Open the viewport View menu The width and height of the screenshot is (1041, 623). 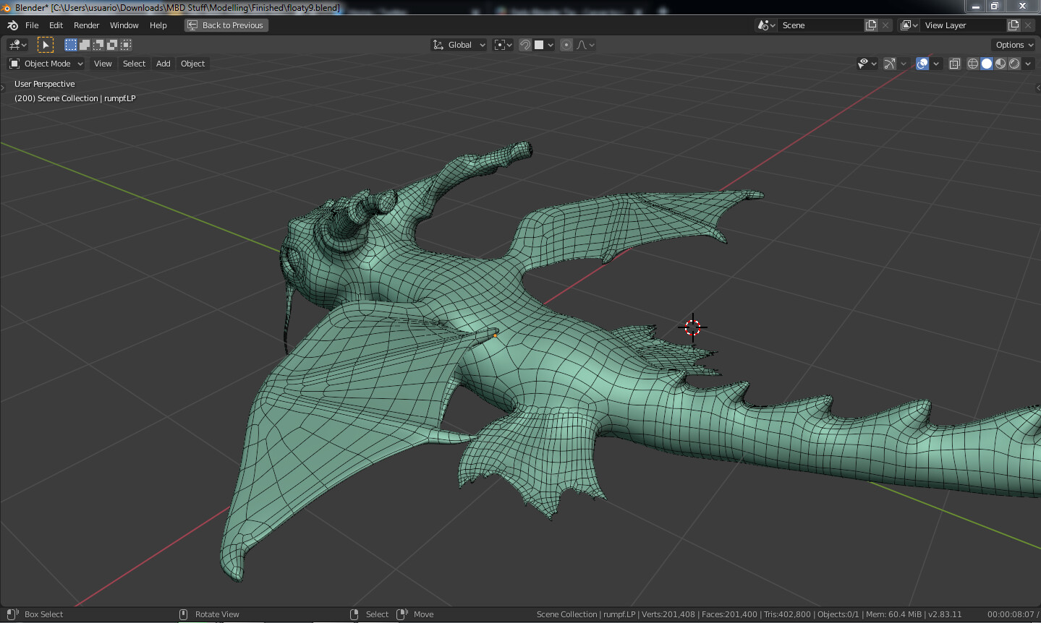[103, 64]
